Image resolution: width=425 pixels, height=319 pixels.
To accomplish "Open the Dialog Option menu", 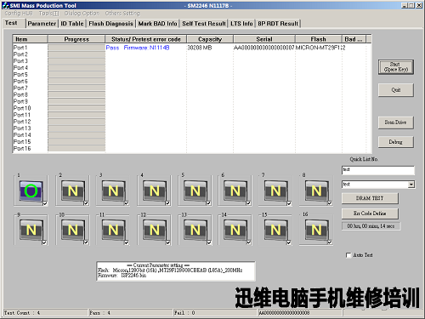I will (x=82, y=14).
